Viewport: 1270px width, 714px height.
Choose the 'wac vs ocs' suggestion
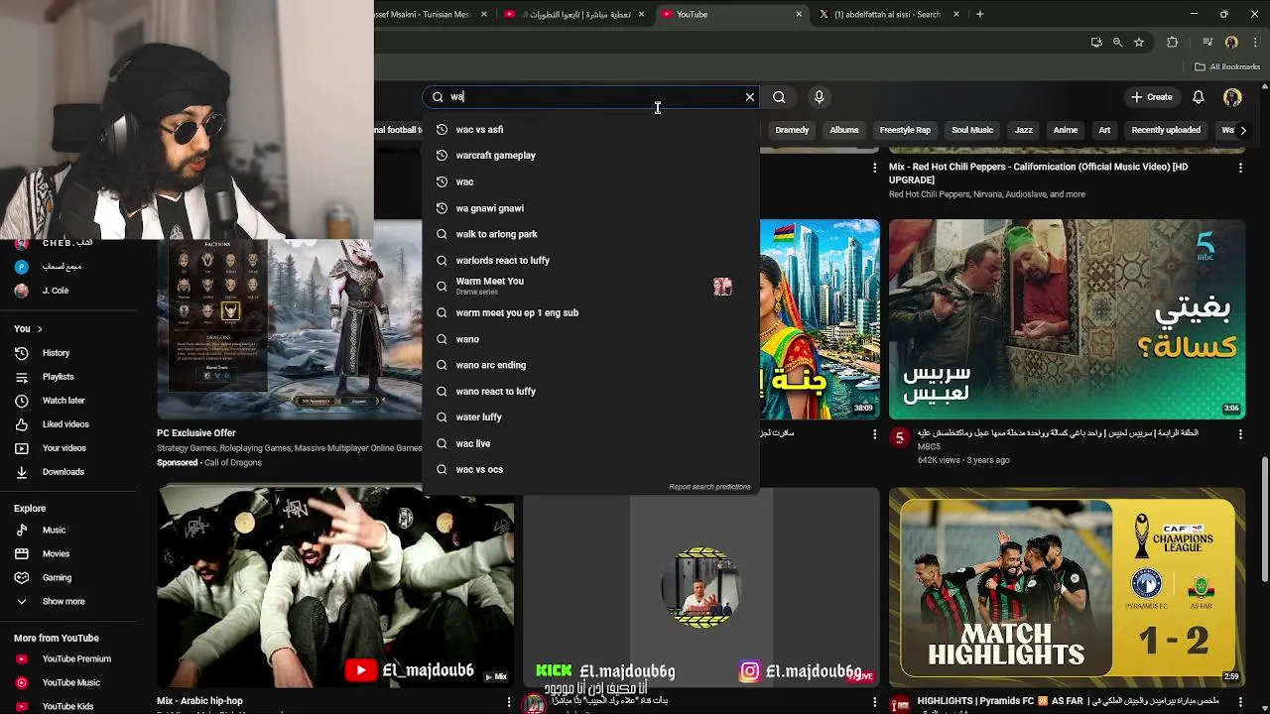coord(591,469)
